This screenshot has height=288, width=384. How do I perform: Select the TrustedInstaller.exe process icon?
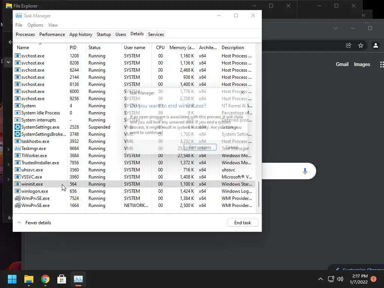coord(17,163)
